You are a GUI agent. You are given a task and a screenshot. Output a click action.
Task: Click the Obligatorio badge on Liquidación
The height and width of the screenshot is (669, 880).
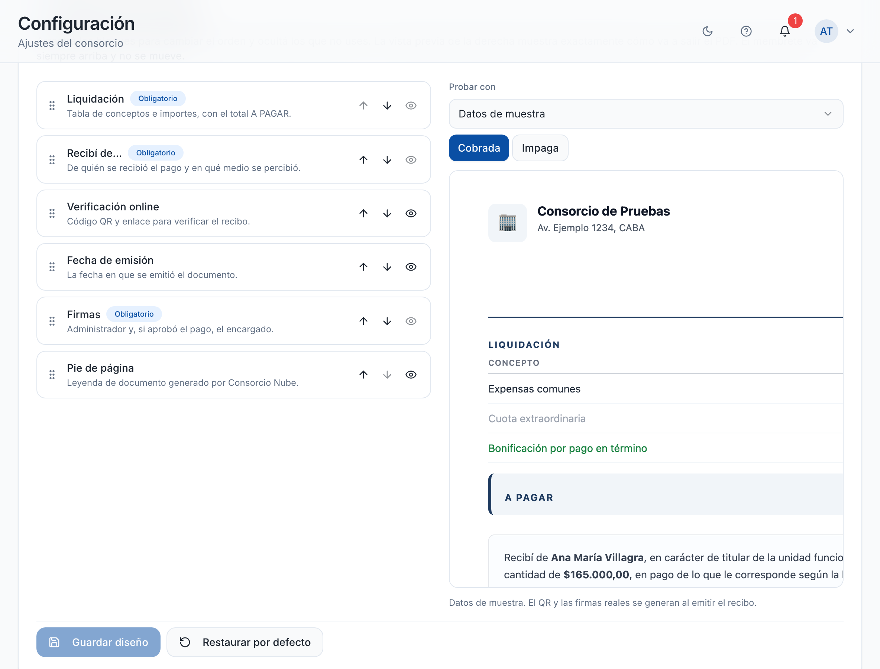pos(158,99)
